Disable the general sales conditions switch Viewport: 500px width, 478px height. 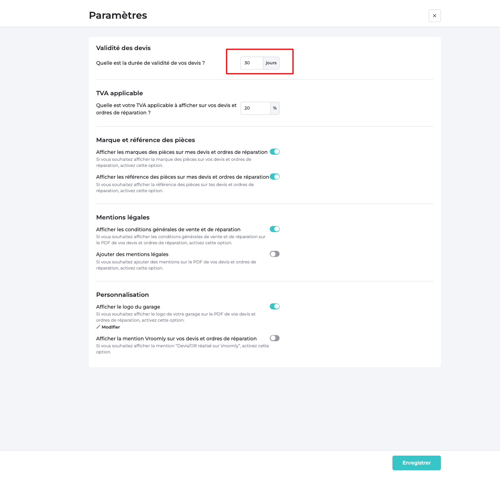275,229
